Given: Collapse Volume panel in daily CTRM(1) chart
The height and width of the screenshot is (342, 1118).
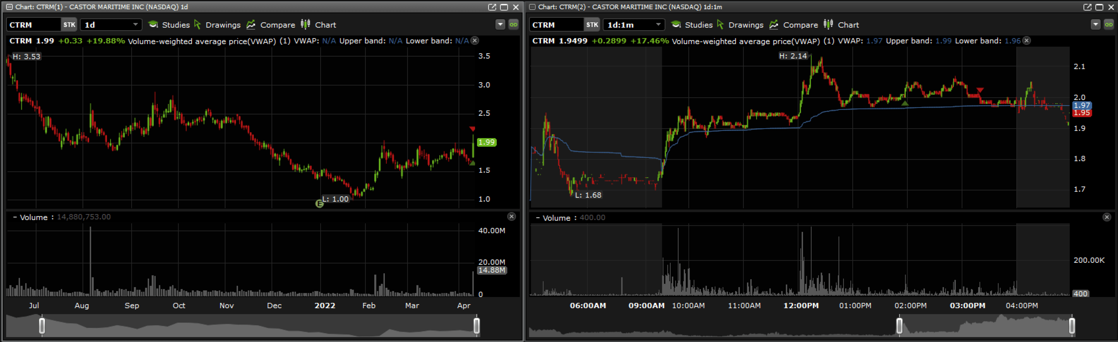Looking at the screenshot, I should [15, 217].
